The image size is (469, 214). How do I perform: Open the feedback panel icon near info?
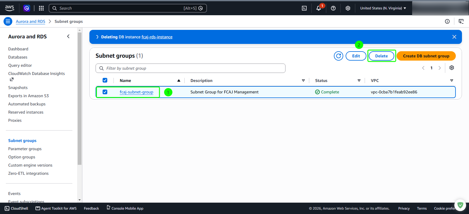click(x=461, y=21)
